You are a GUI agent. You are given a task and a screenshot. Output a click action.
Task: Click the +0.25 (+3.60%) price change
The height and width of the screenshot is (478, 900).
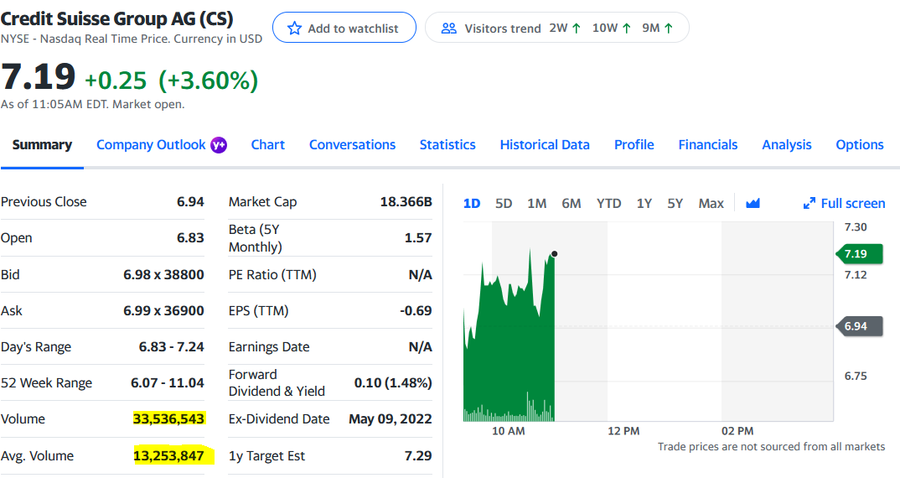pos(172,81)
